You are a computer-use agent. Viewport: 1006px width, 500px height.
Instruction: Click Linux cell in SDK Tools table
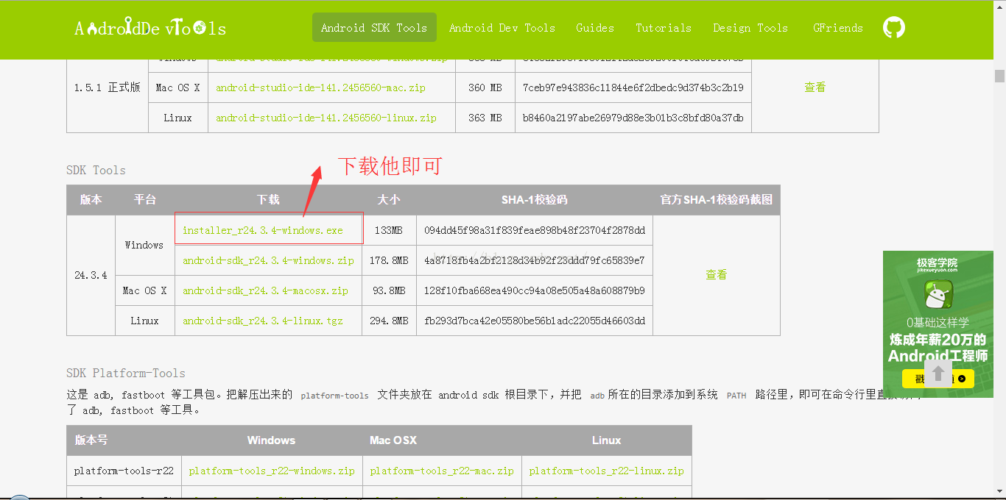[x=144, y=321]
